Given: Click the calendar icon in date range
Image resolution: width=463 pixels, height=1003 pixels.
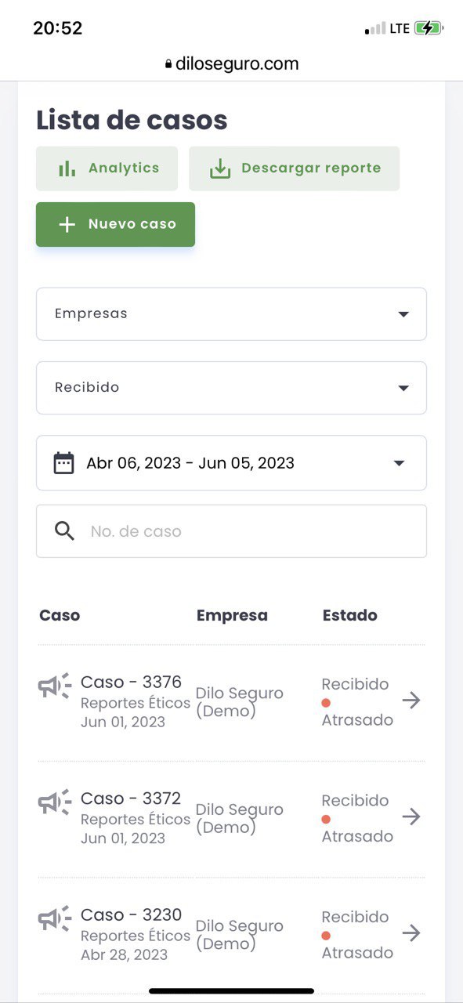Looking at the screenshot, I should point(63,463).
